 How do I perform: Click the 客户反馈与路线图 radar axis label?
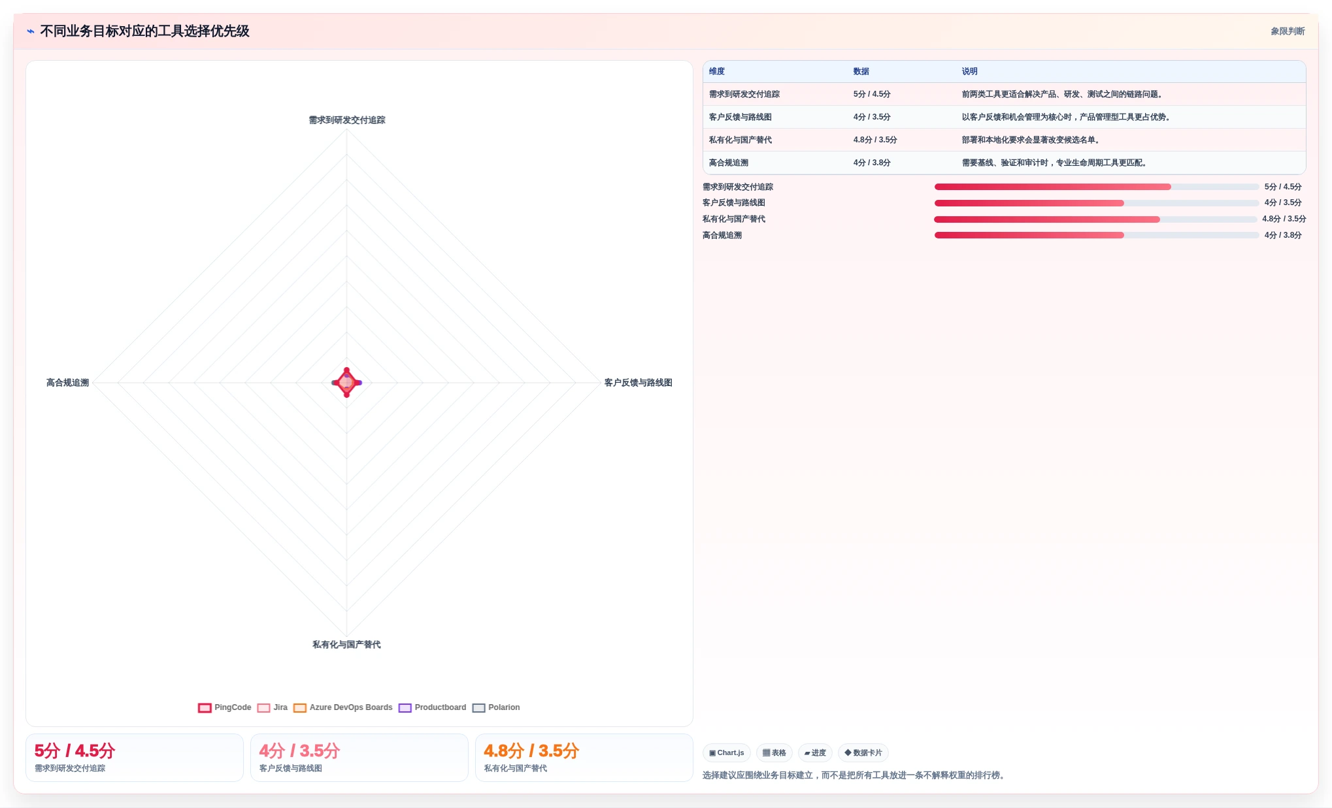(x=638, y=383)
